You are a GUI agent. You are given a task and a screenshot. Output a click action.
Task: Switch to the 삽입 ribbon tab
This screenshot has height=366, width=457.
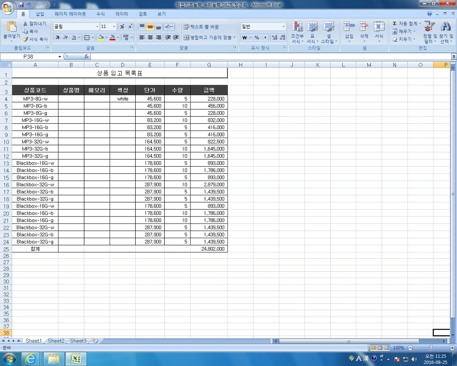[40, 14]
